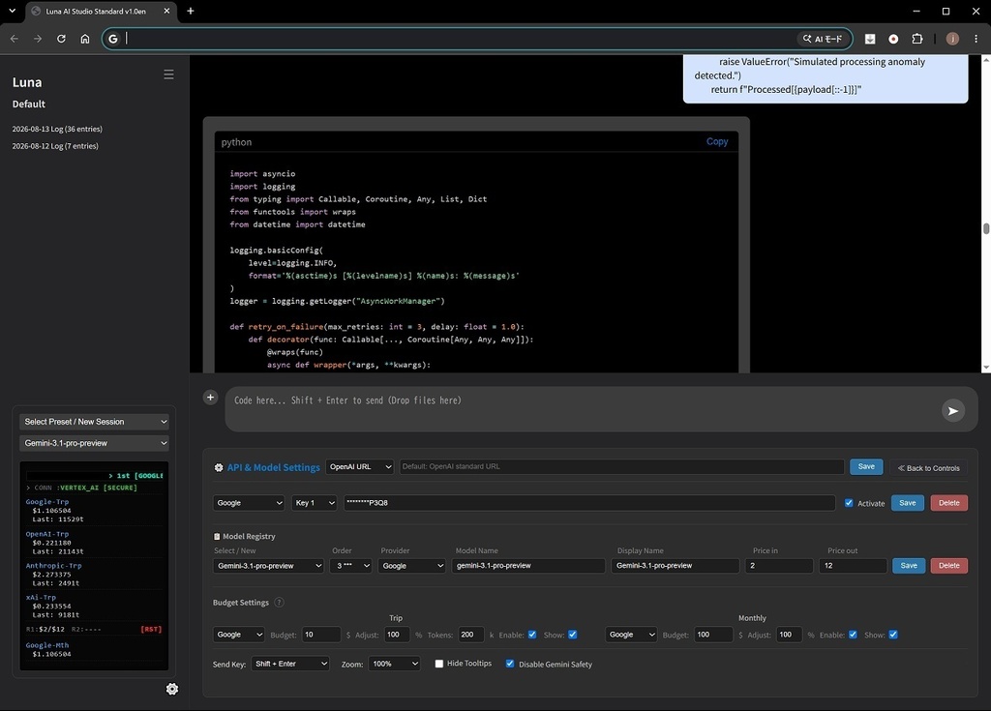Click the red [RST] reset in usage panel
The width and height of the screenshot is (991, 711).
pyautogui.click(x=151, y=629)
